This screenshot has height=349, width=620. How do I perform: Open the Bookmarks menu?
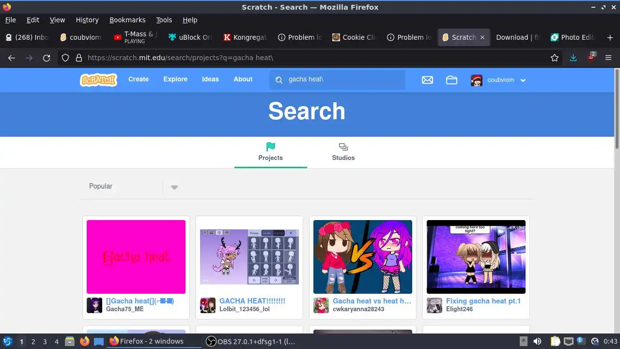click(127, 20)
